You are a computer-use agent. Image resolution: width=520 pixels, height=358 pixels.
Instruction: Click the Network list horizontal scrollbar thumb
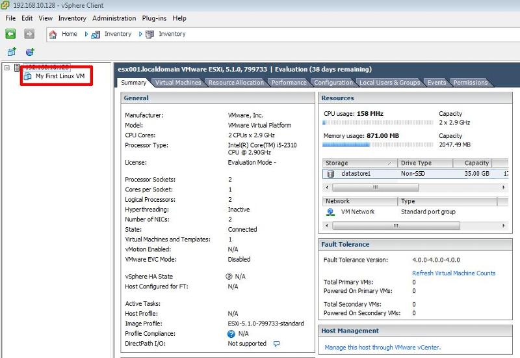click(x=396, y=226)
